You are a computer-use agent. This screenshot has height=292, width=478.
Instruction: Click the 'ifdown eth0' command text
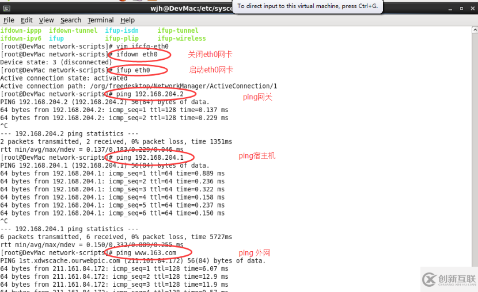[x=137, y=54]
